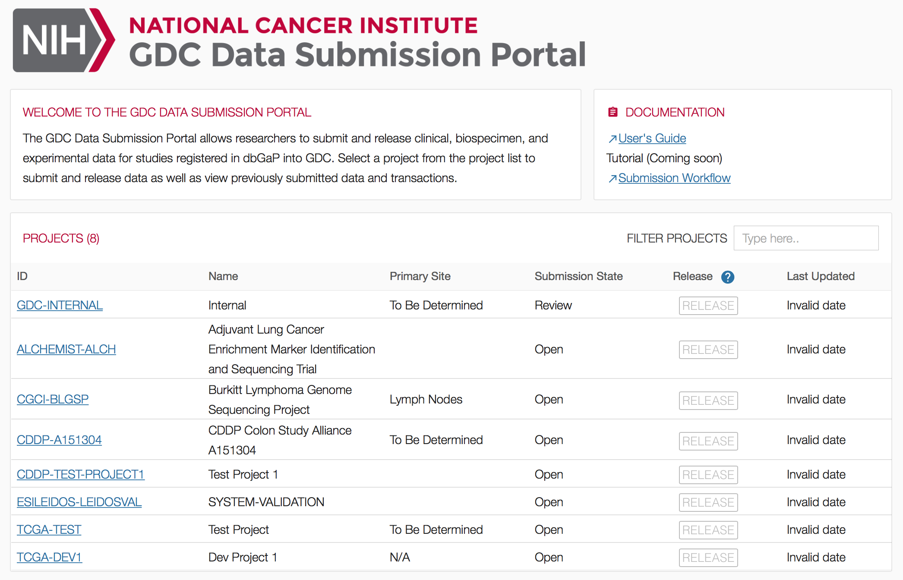This screenshot has height=580, width=903.
Task: Open the TCGA-TEST project
Action: (49, 530)
